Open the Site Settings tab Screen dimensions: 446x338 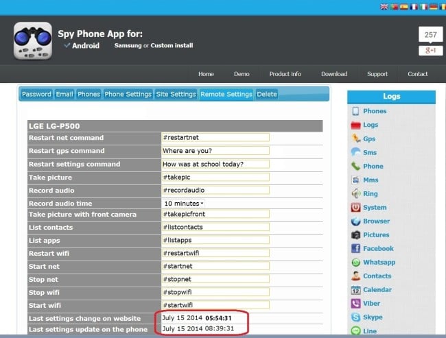pos(176,94)
